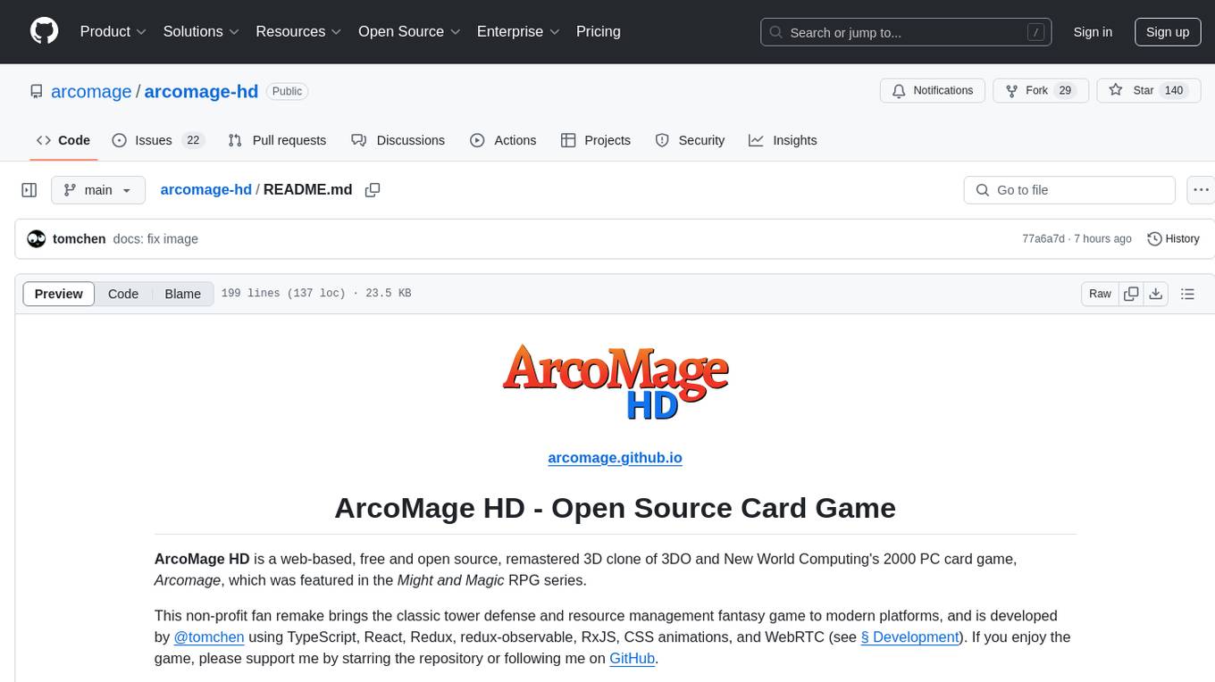
Task: Click the Notifications bell button
Action: [x=933, y=91]
